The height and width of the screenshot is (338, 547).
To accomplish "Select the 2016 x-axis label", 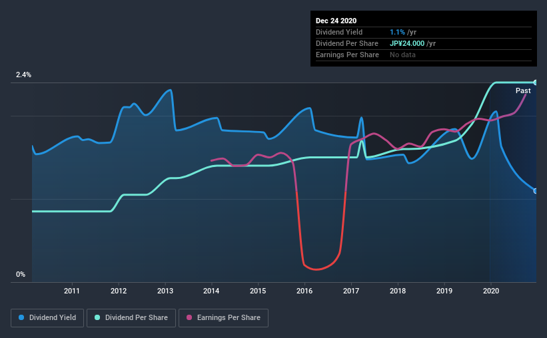I will (x=304, y=291).
